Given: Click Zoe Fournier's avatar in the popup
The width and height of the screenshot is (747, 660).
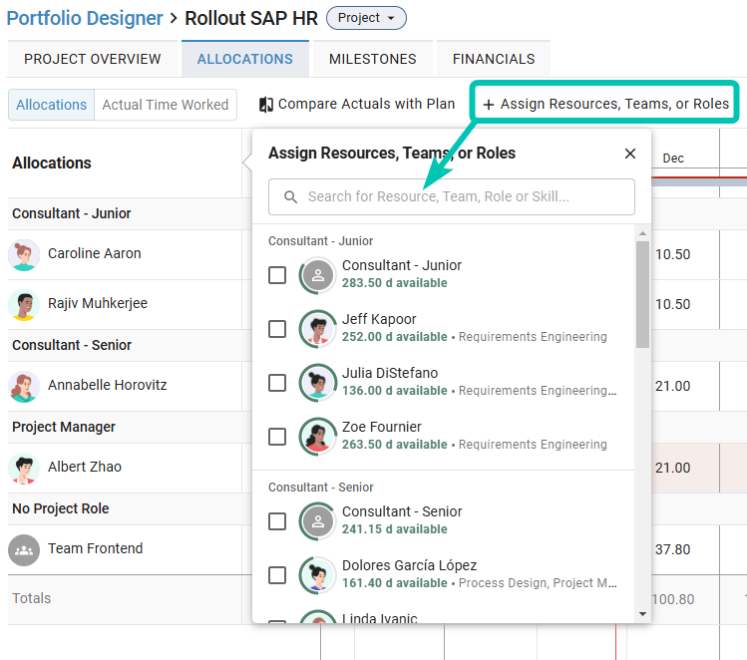Looking at the screenshot, I should click(x=318, y=437).
